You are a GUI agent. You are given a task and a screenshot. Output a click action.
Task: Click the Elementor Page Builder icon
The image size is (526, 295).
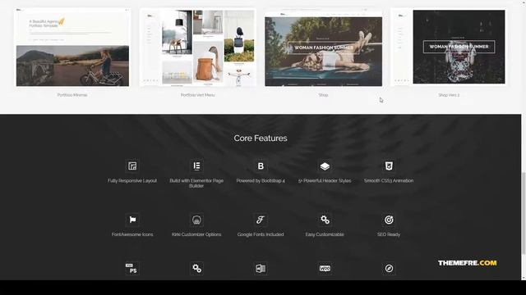[196, 166]
